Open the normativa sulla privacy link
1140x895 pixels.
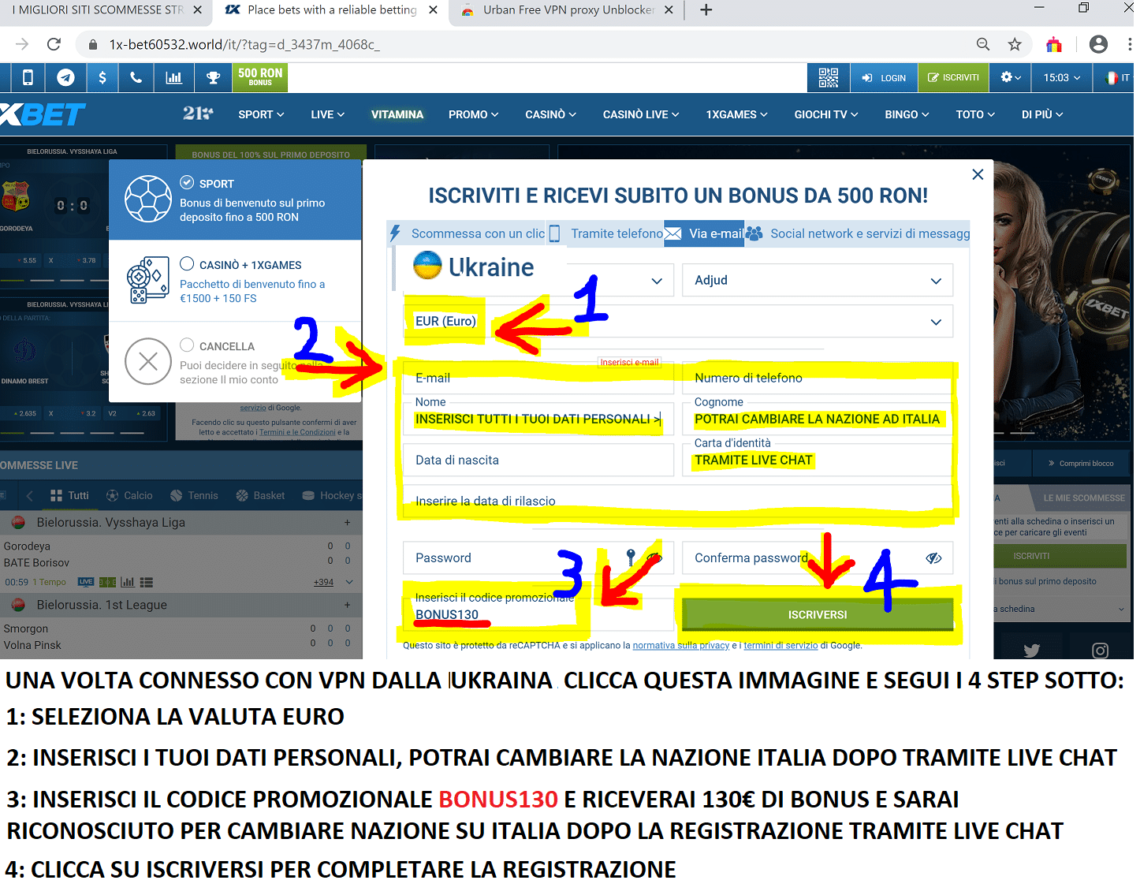681,645
